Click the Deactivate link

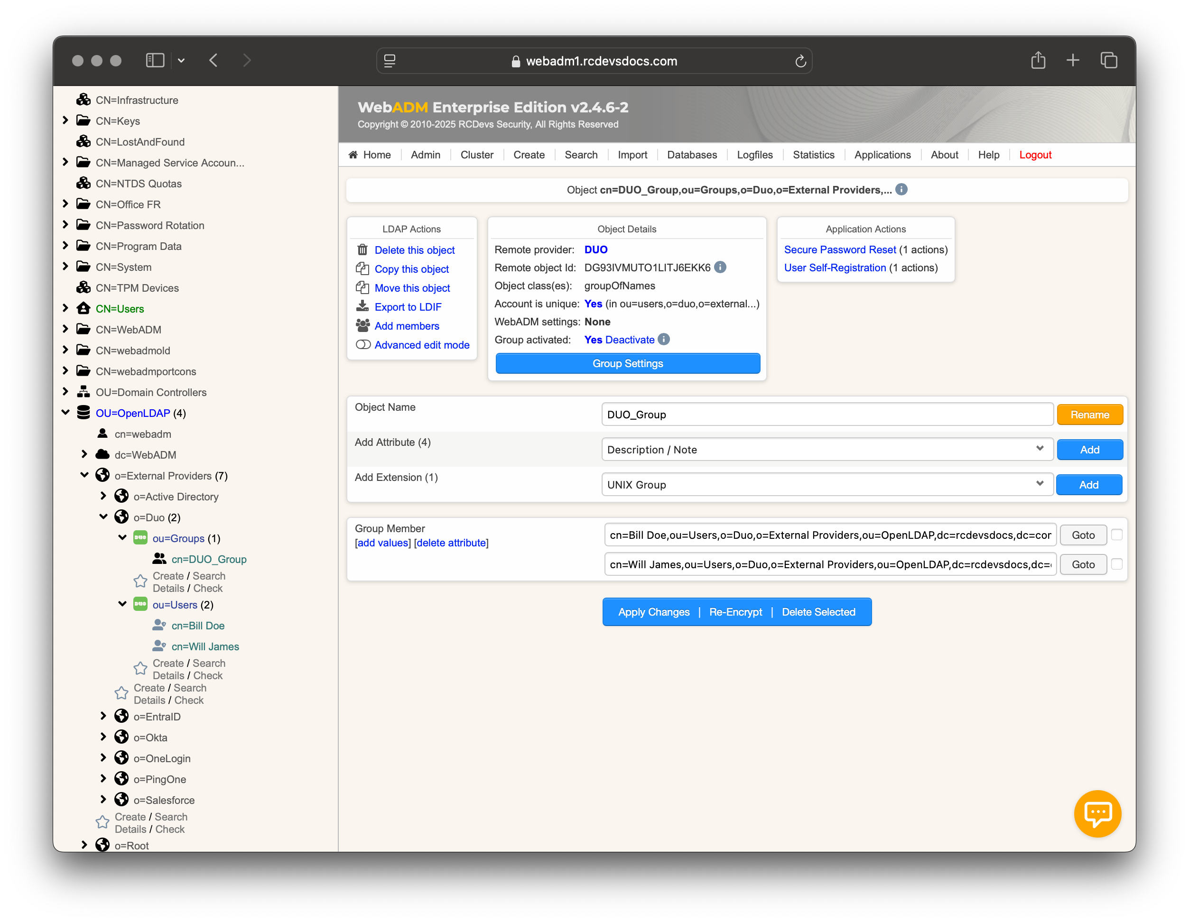[630, 340]
